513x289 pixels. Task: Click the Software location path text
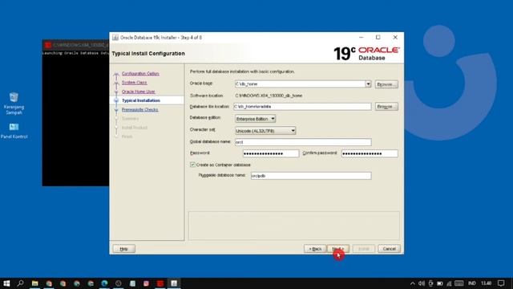269,96
